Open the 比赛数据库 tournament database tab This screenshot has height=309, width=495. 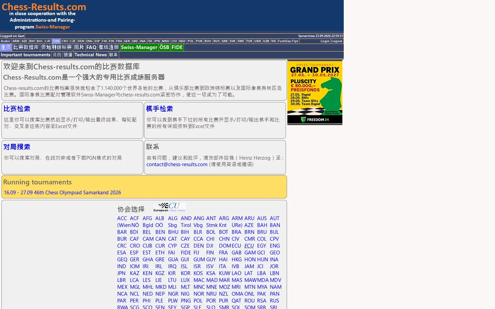pyautogui.click(x=26, y=47)
